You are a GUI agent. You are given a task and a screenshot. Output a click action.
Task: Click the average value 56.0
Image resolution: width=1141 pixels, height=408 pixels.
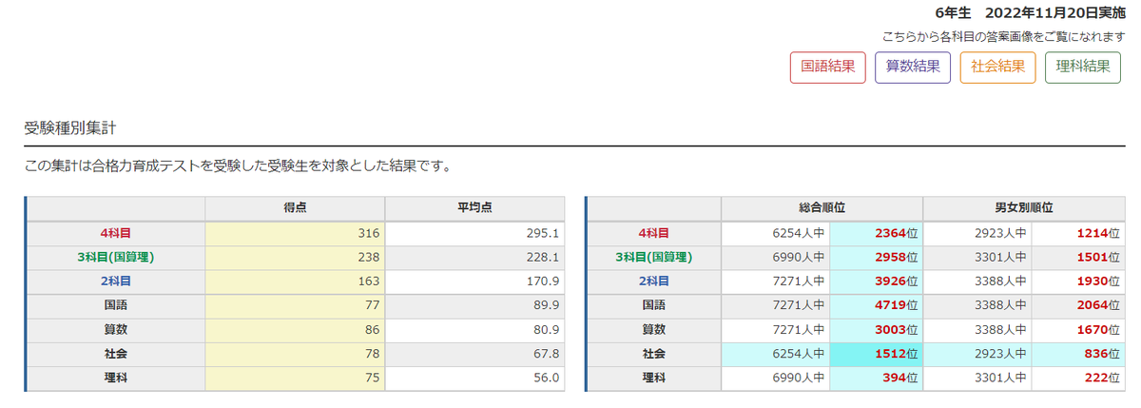coord(546,378)
